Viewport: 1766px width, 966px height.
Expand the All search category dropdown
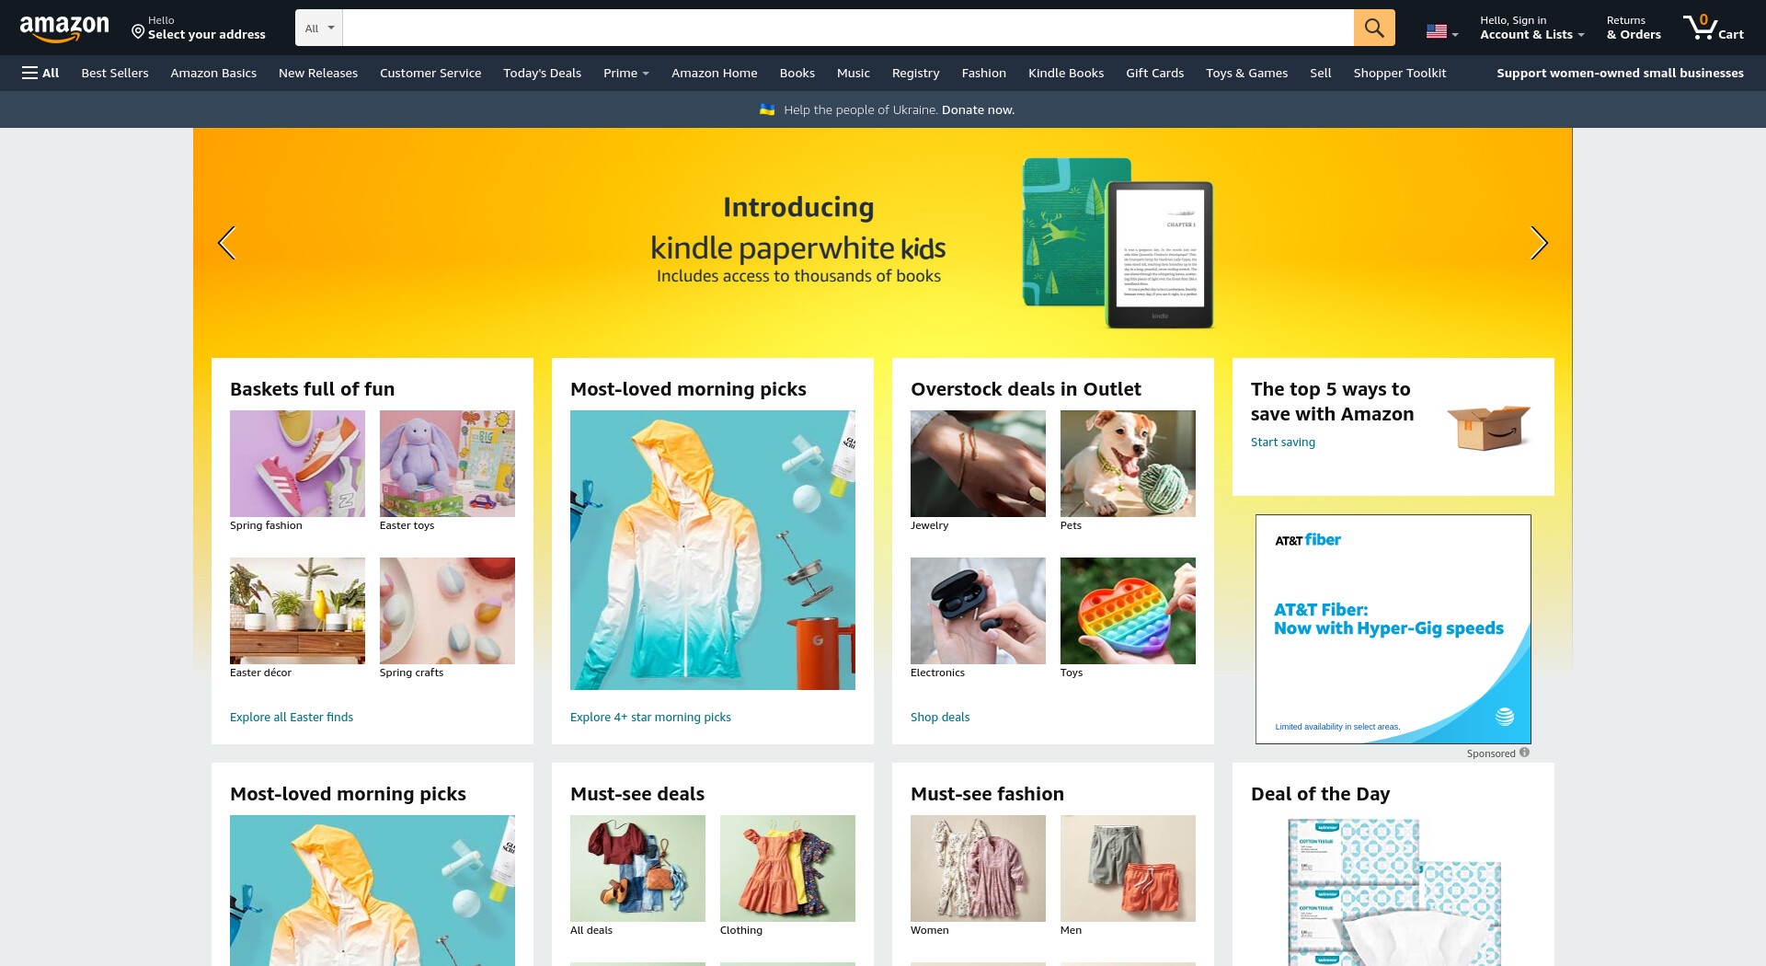click(x=319, y=28)
